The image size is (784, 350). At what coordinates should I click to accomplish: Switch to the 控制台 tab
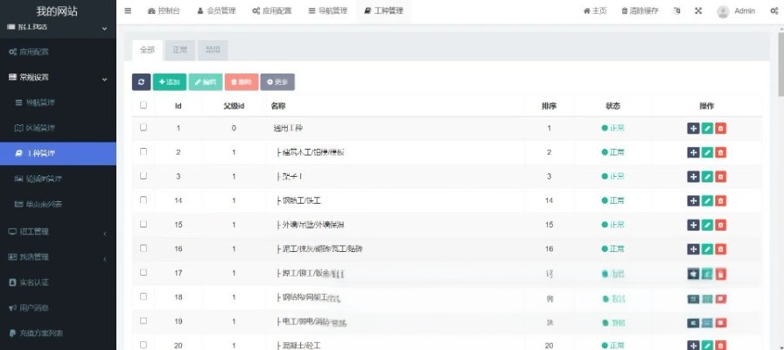[164, 11]
